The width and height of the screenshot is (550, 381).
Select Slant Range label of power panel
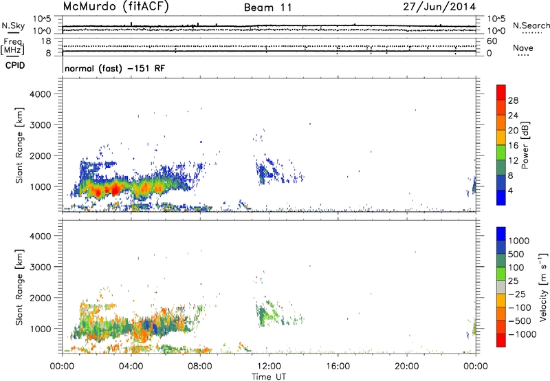tap(19, 145)
